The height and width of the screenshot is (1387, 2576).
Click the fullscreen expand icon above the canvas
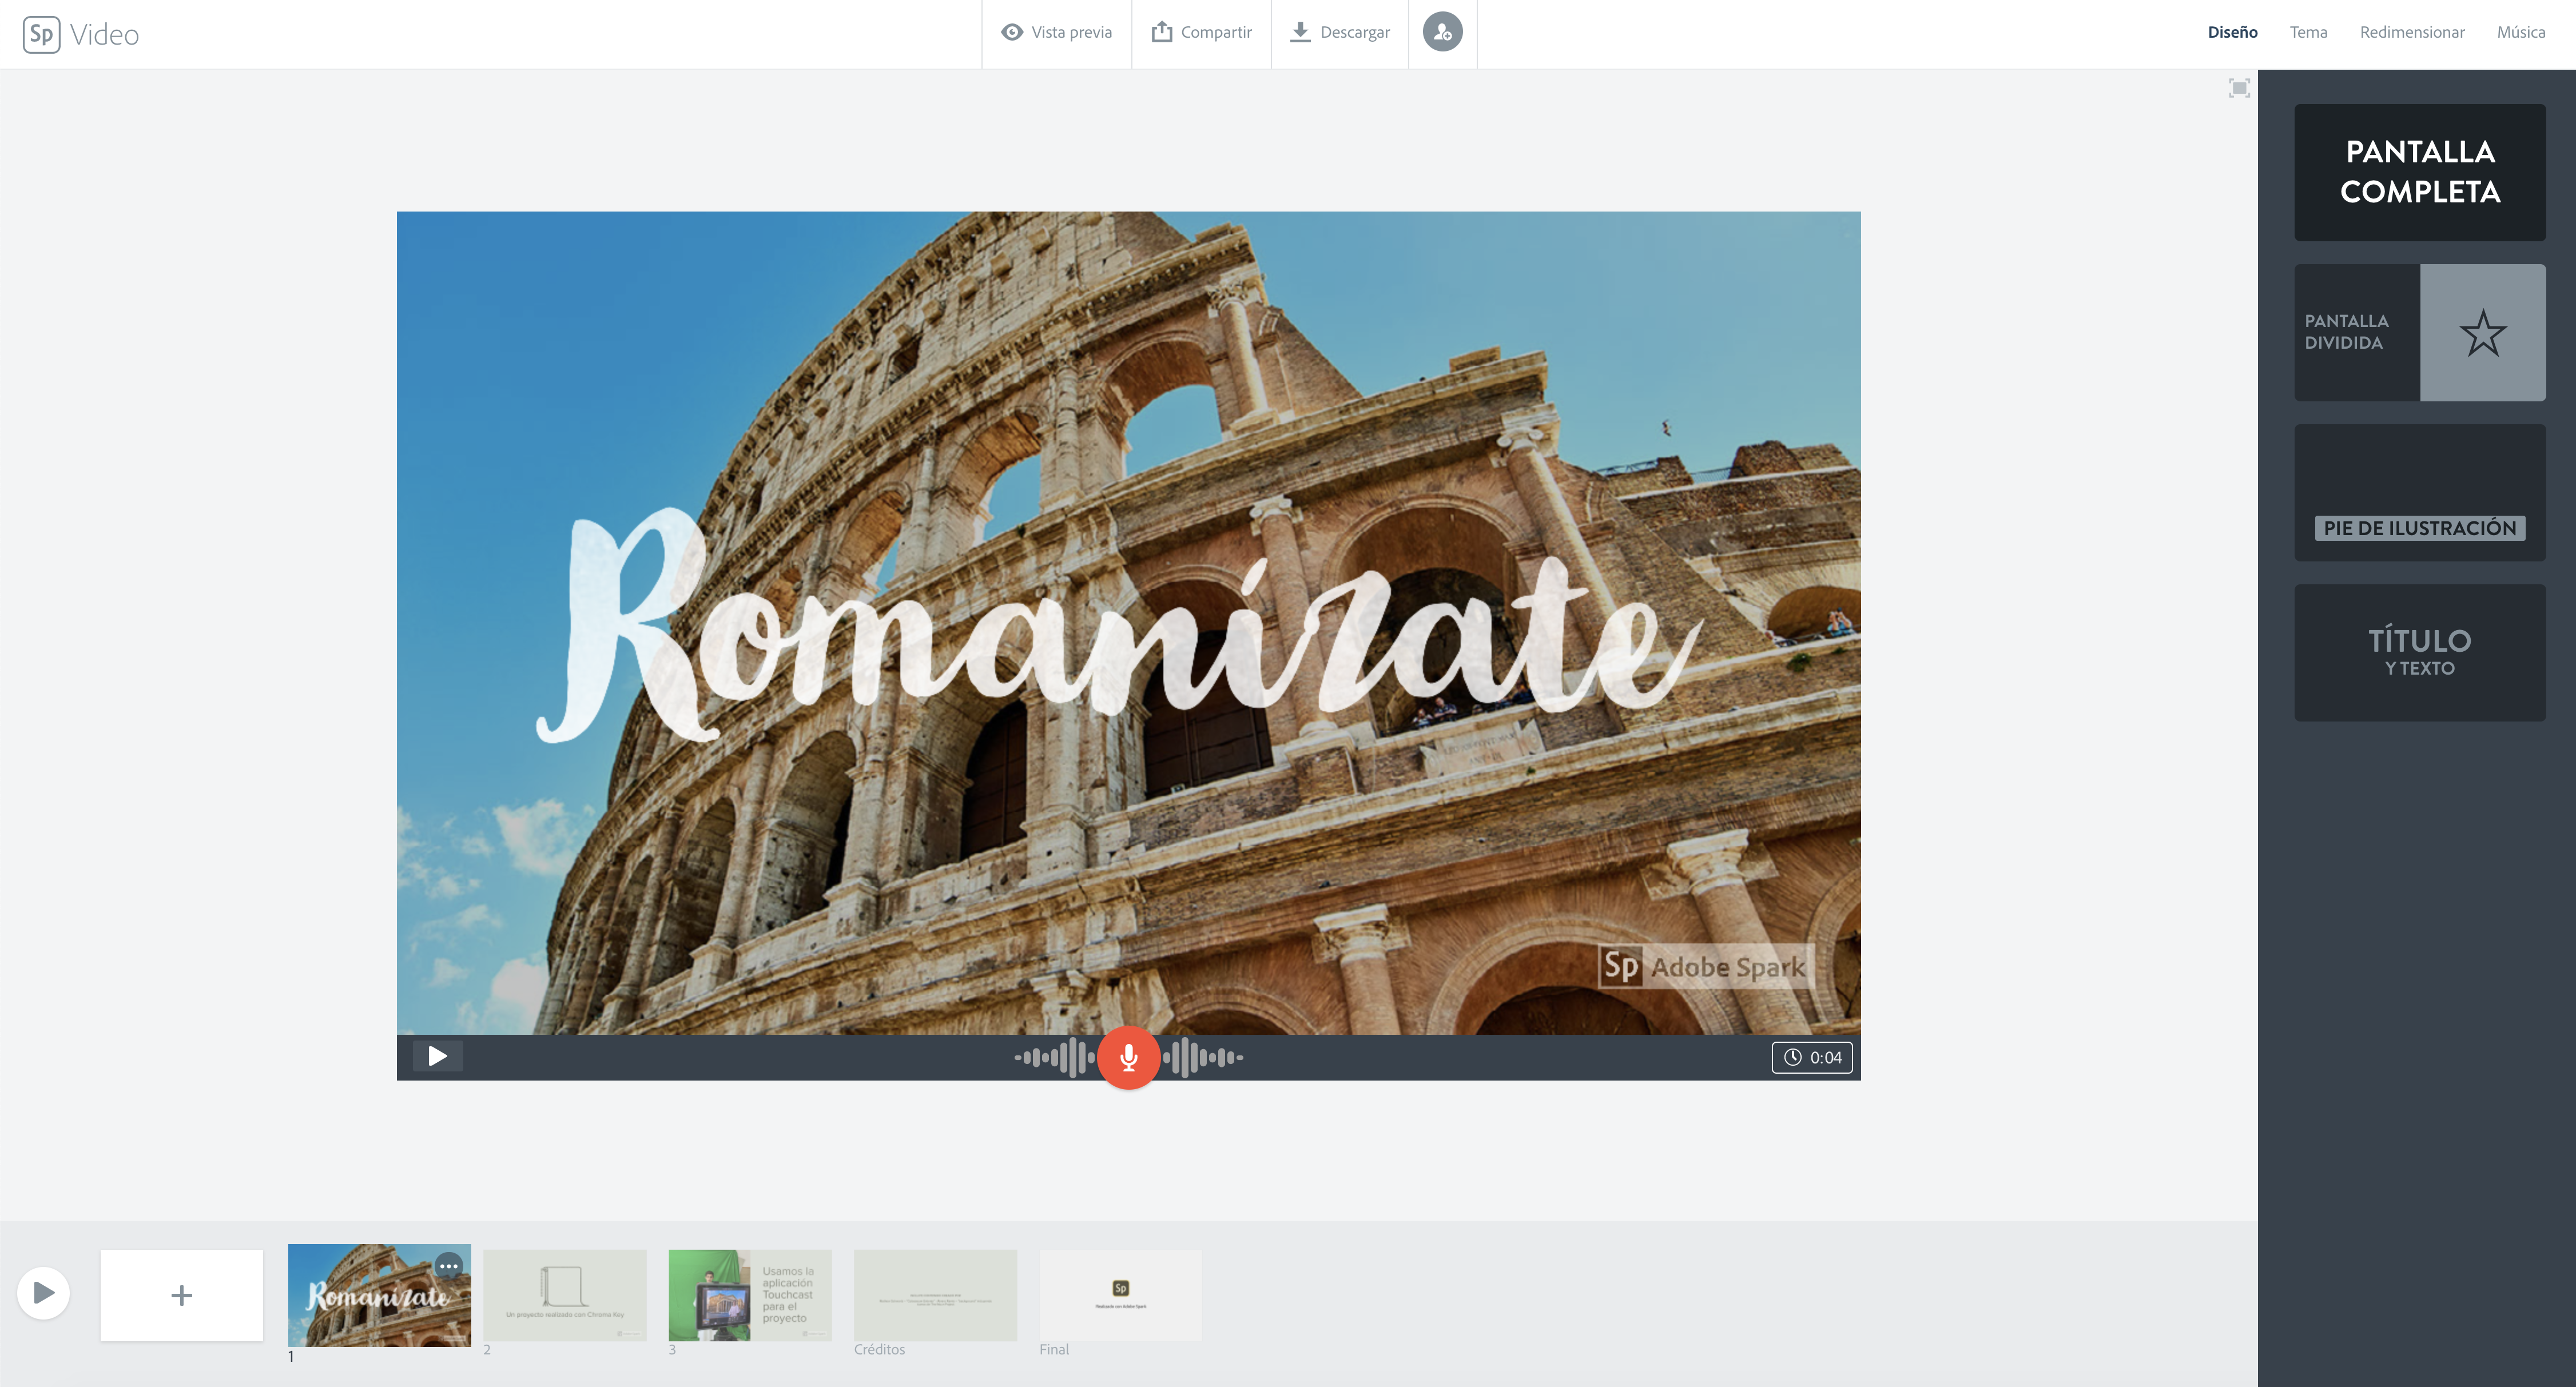click(x=2239, y=89)
